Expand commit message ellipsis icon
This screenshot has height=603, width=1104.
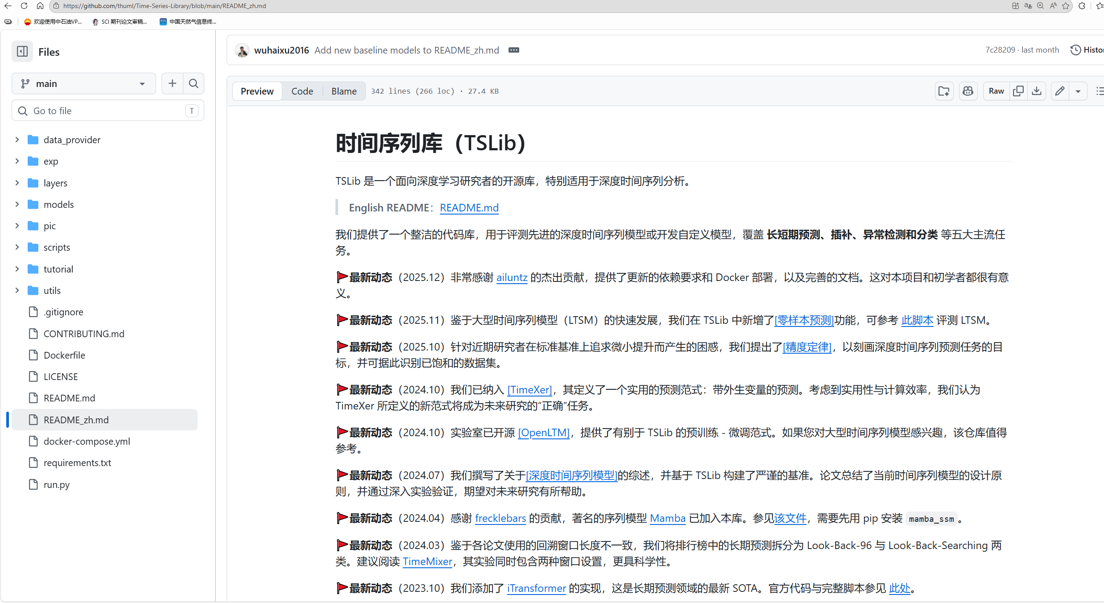(513, 50)
